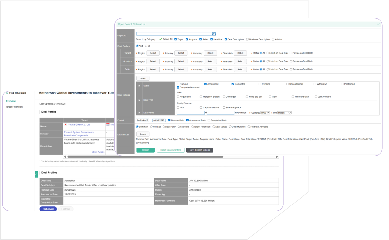389x240 pixels.
Task: Remove the Status criteria row with X
Action: pyautogui.click(x=139, y=86)
